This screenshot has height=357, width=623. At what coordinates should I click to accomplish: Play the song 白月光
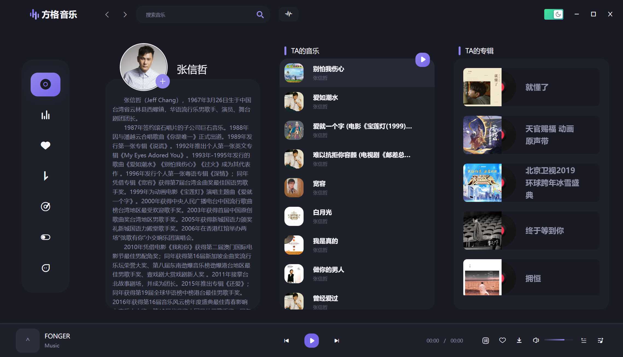click(357, 216)
